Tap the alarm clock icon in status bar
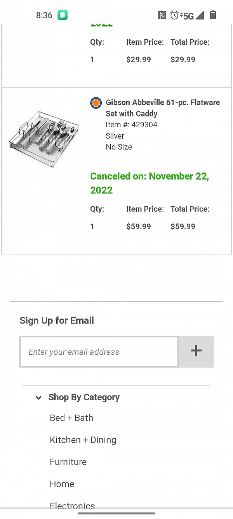 (175, 16)
